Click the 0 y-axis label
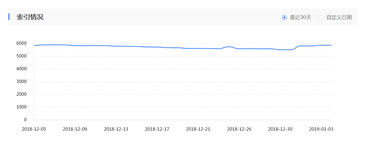Screen dimensions: 372x147 point(25,120)
